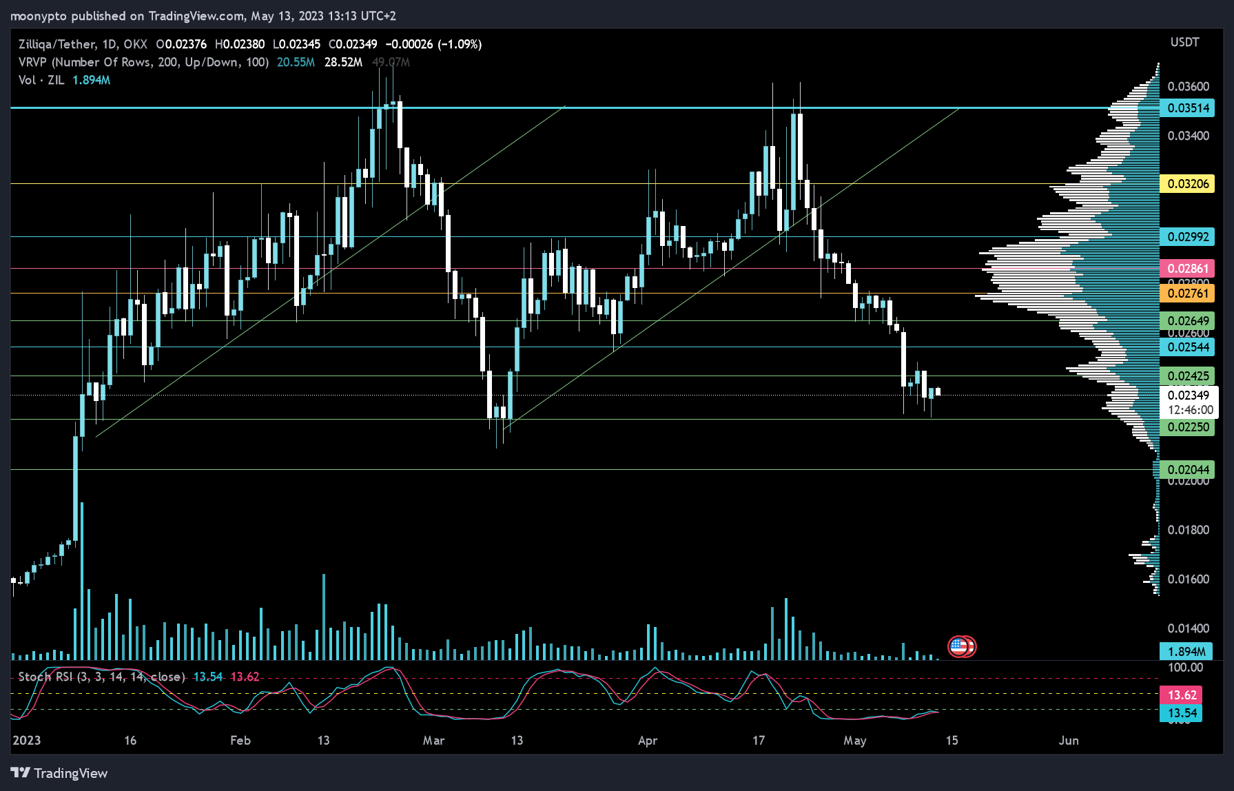Click the Stoch RSI 13.62 axis label
1234x791 pixels.
pos(1182,695)
